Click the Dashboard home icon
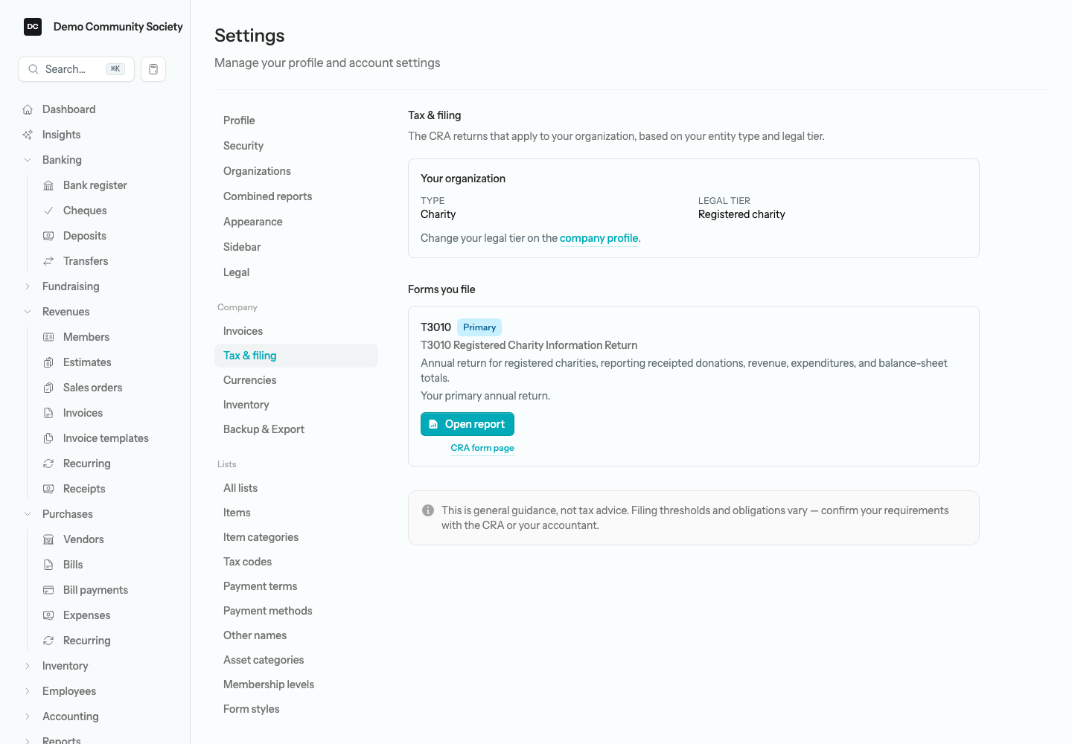 click(28, 109)
